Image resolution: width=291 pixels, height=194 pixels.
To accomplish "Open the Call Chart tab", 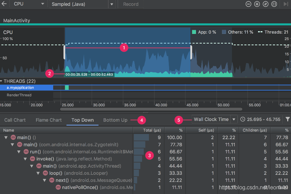I will pyautogui.click(x=15, y=120).
